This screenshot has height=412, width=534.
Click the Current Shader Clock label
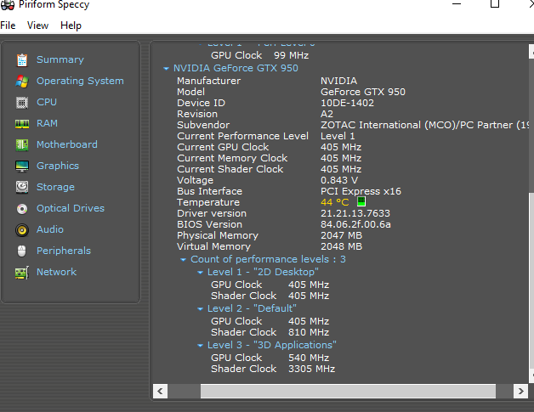pos(230,169)
